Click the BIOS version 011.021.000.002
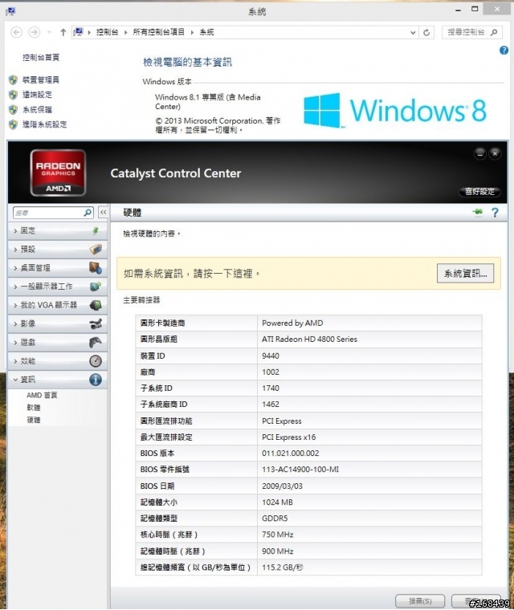 pos(291,453)
